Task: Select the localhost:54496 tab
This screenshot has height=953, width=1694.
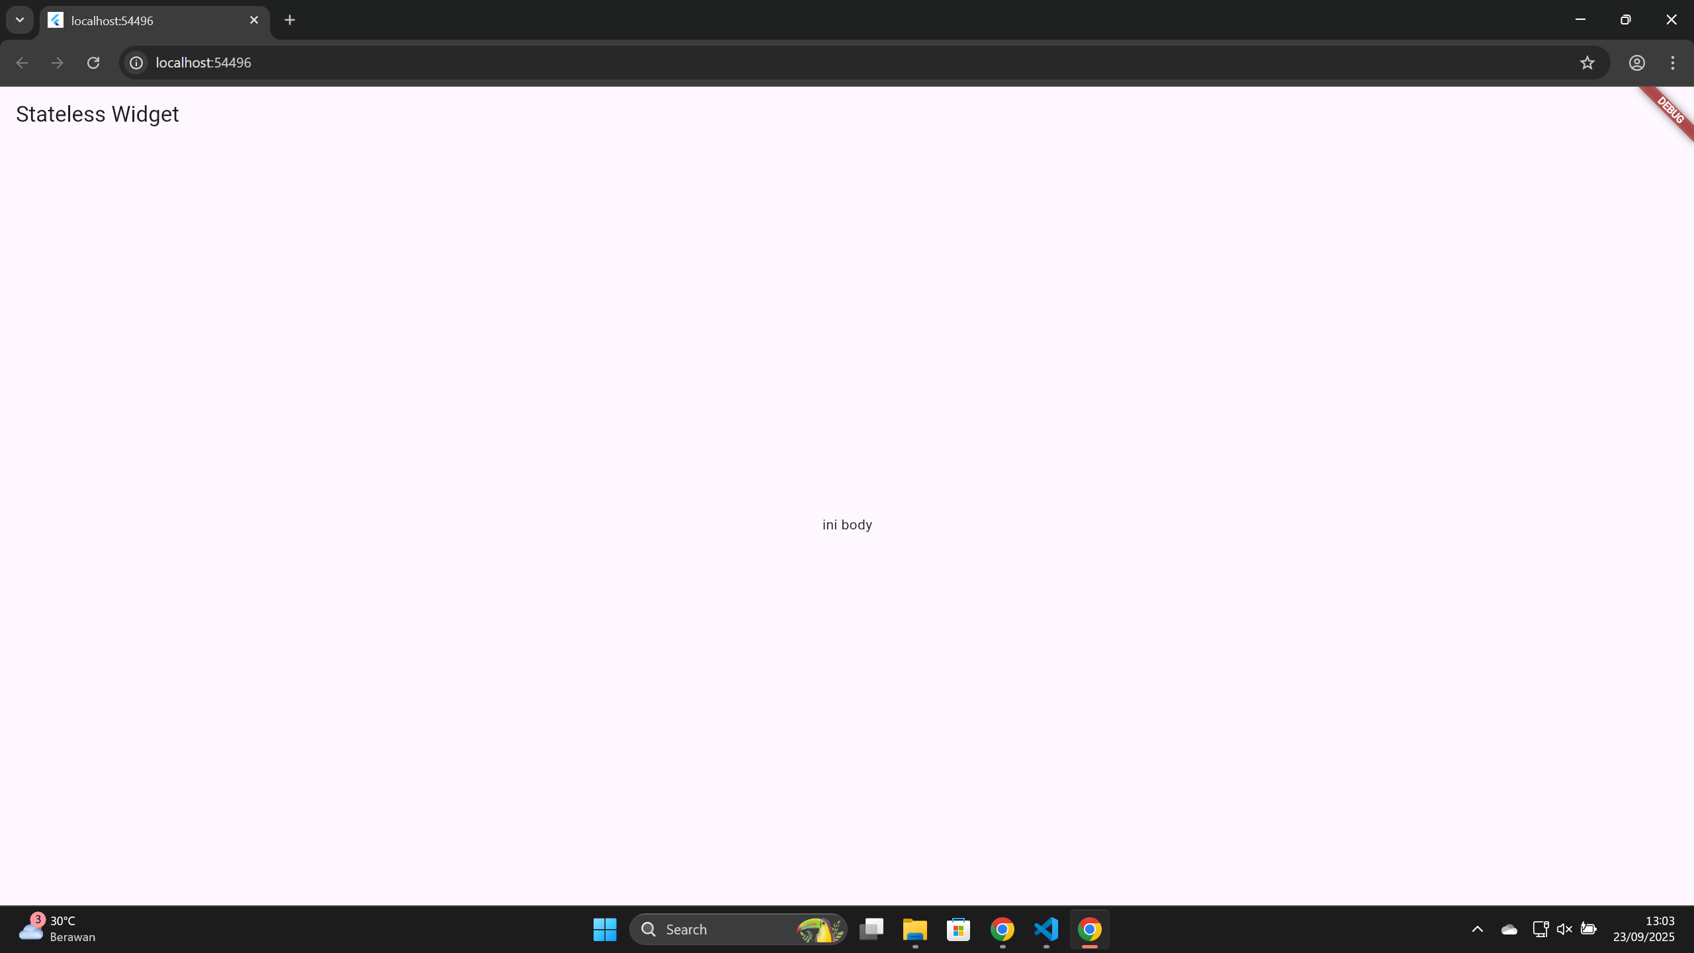Action: pos(146,21)
